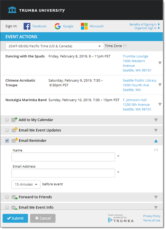This screenshot has height=230, width=166.
Task: Check the Email Me Event Updates checkbox
Action: point(7,130)
